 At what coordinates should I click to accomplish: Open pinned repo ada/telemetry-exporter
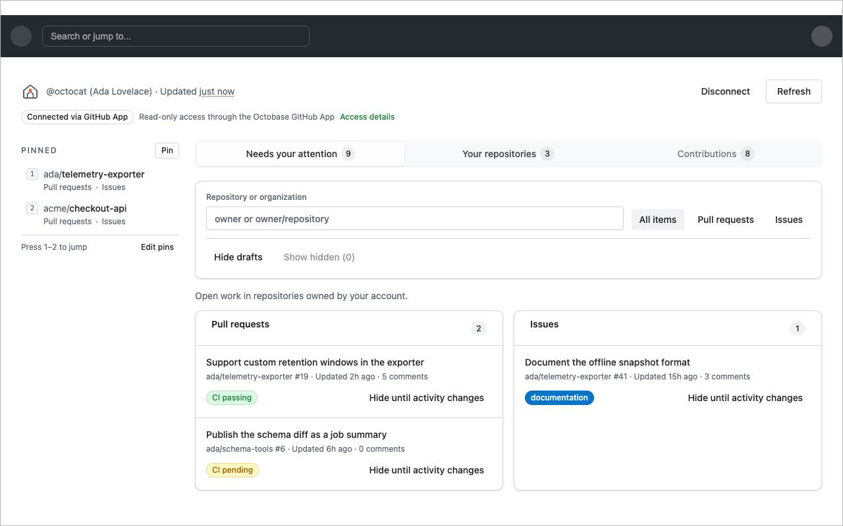[x=94, y=174]
